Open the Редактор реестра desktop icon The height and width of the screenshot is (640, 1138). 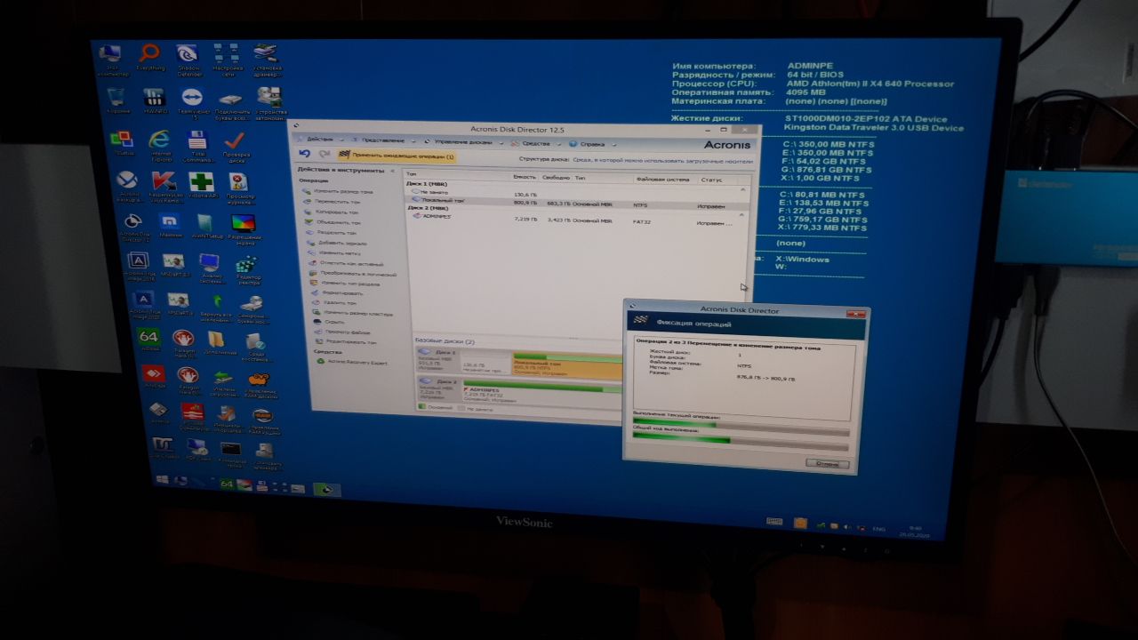click(247, 270)
